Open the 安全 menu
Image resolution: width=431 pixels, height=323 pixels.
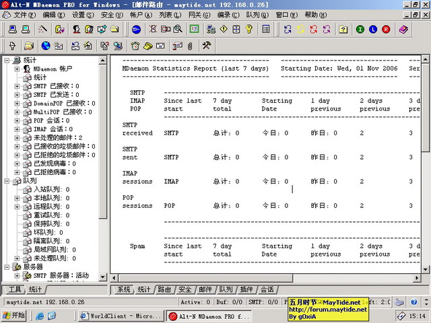(110, 14)
